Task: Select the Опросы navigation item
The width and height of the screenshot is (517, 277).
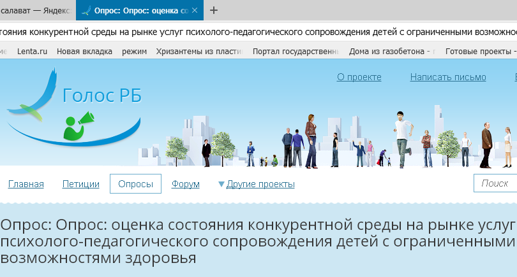Action: [135, 184]
